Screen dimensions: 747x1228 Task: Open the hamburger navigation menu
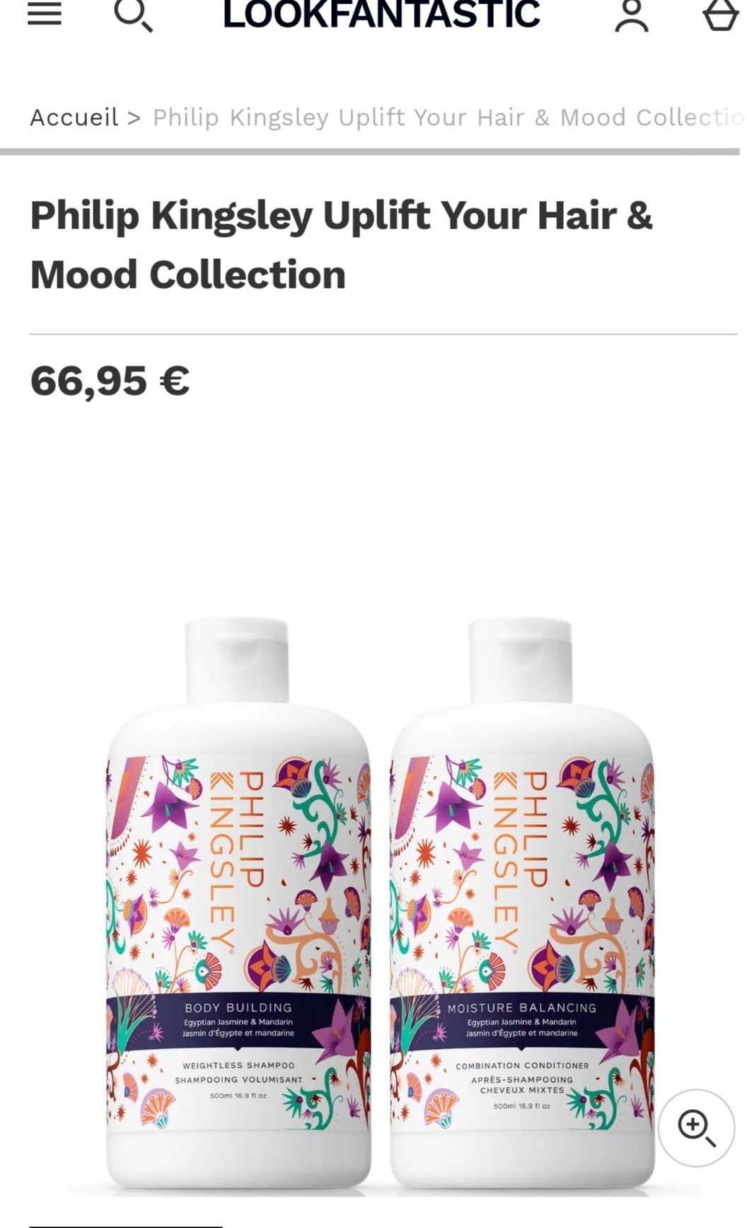tap(45, 13)
